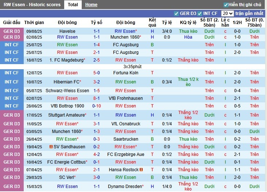Select the date 17/05/25
This screenshot has width=267, height=192.
tap(34, 115)
